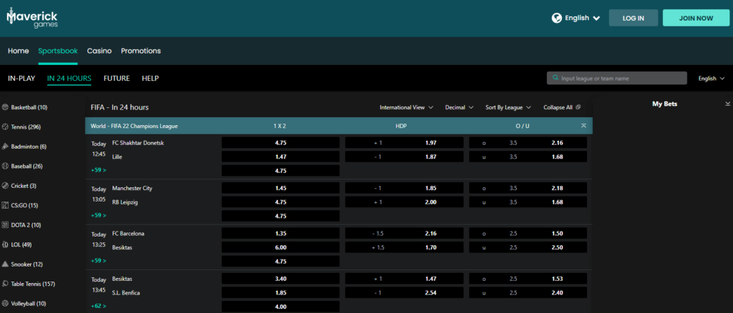Select the Basketball sport icon
The height and width of the screenshot is (313, 733).
click(x=6, y=107)
